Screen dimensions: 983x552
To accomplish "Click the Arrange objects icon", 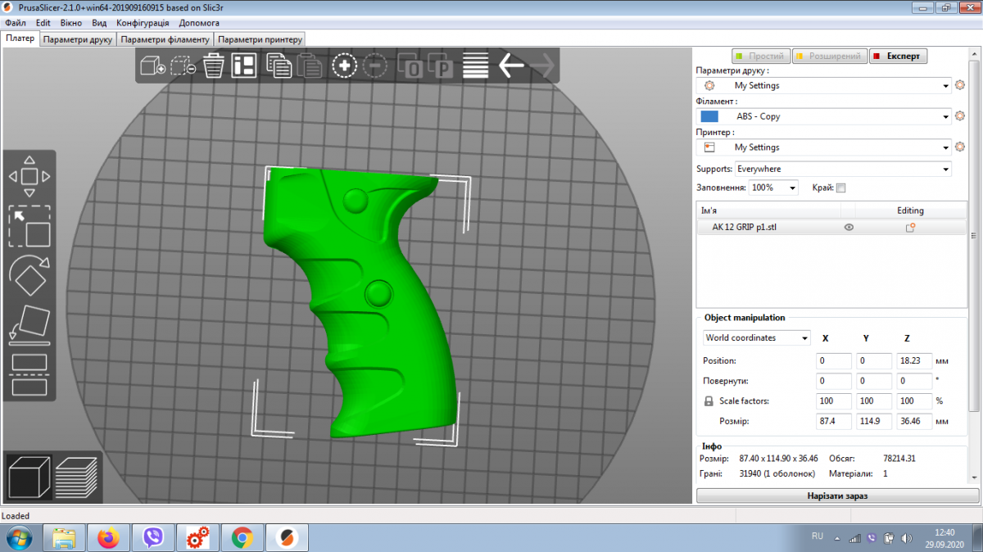I will pos(243,66).
